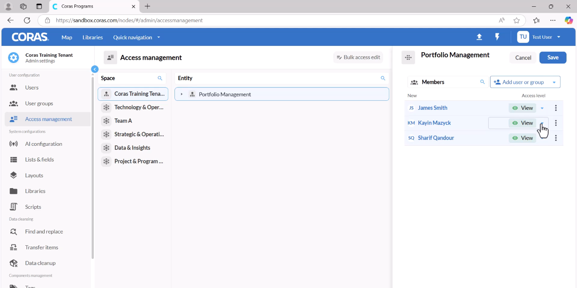
Task: Click the Access management header icon
Action: [110, 58]
